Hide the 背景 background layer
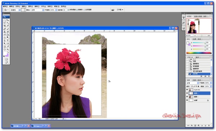Screen dimensions: 216x131 click(187, 100)
